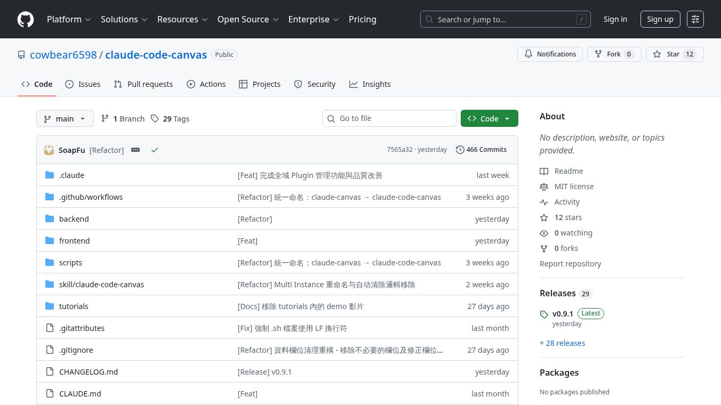
Task: Expand the Resources menu in the top navigation
Action: pos(182,19)
